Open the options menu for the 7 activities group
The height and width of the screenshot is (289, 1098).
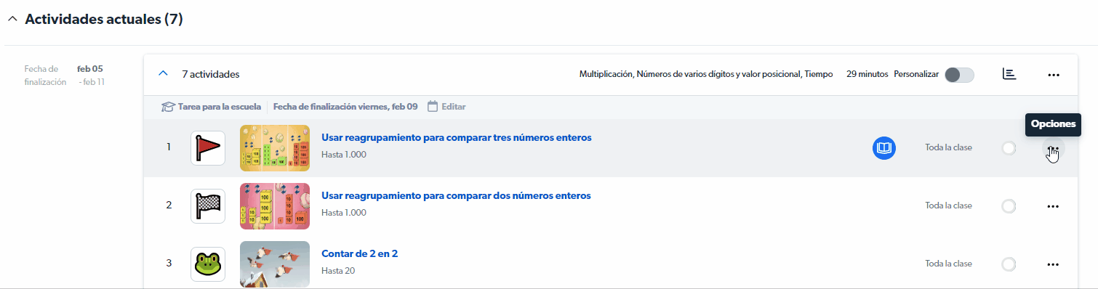click(1053, 75)
